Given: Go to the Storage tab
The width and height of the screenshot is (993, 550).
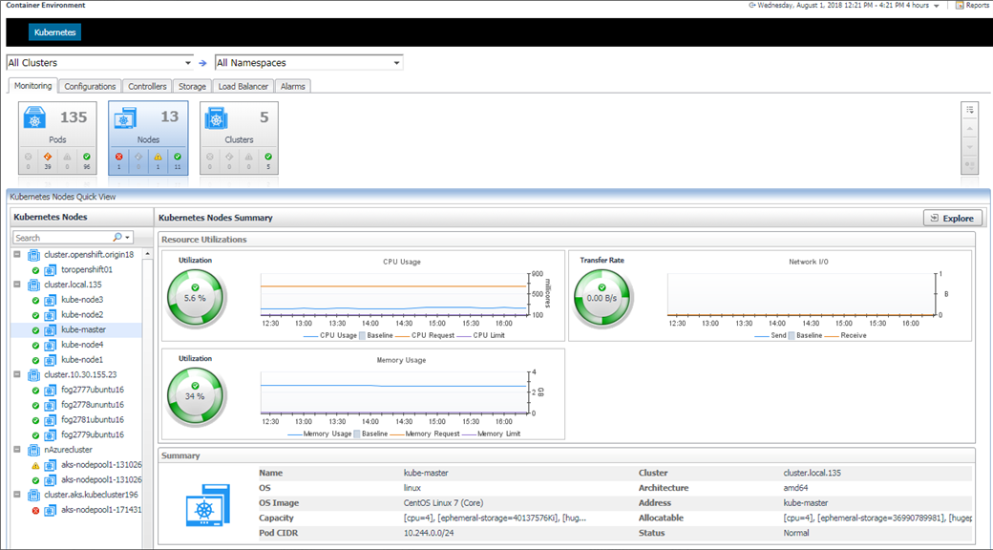Looking at the screenshot, I should tap(193, 86).
